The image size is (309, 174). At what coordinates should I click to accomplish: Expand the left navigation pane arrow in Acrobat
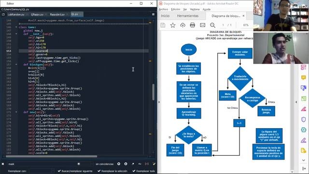tap(159, 102)
